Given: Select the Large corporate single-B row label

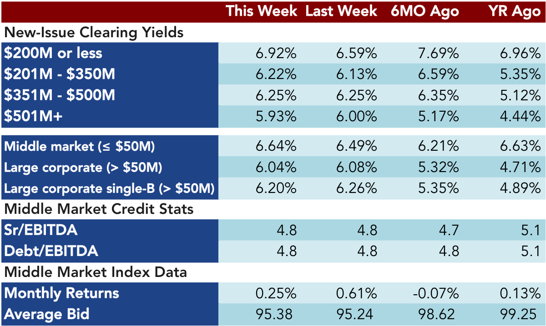Looking at the screenshot, I should [x=109, y=188].
